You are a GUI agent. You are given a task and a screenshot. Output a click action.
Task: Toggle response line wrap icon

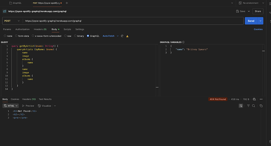[x=241, y=106]
